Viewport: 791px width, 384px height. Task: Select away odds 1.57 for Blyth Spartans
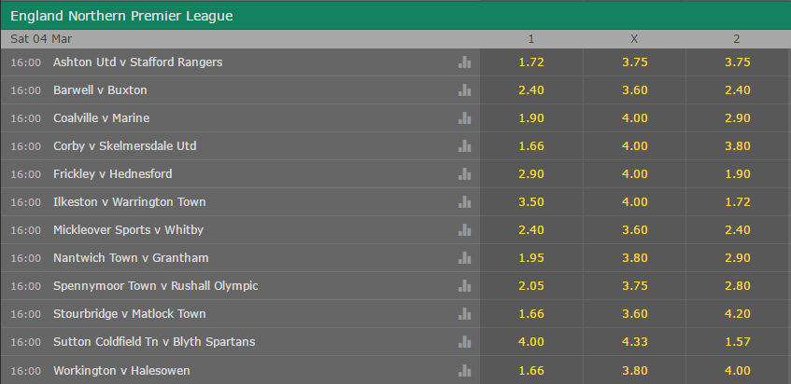point(738,342)
